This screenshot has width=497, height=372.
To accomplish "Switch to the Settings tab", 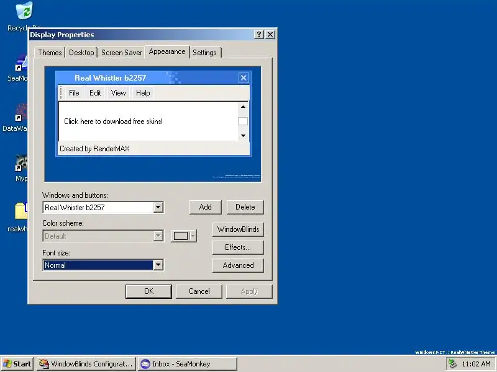I will pos(204,53).
